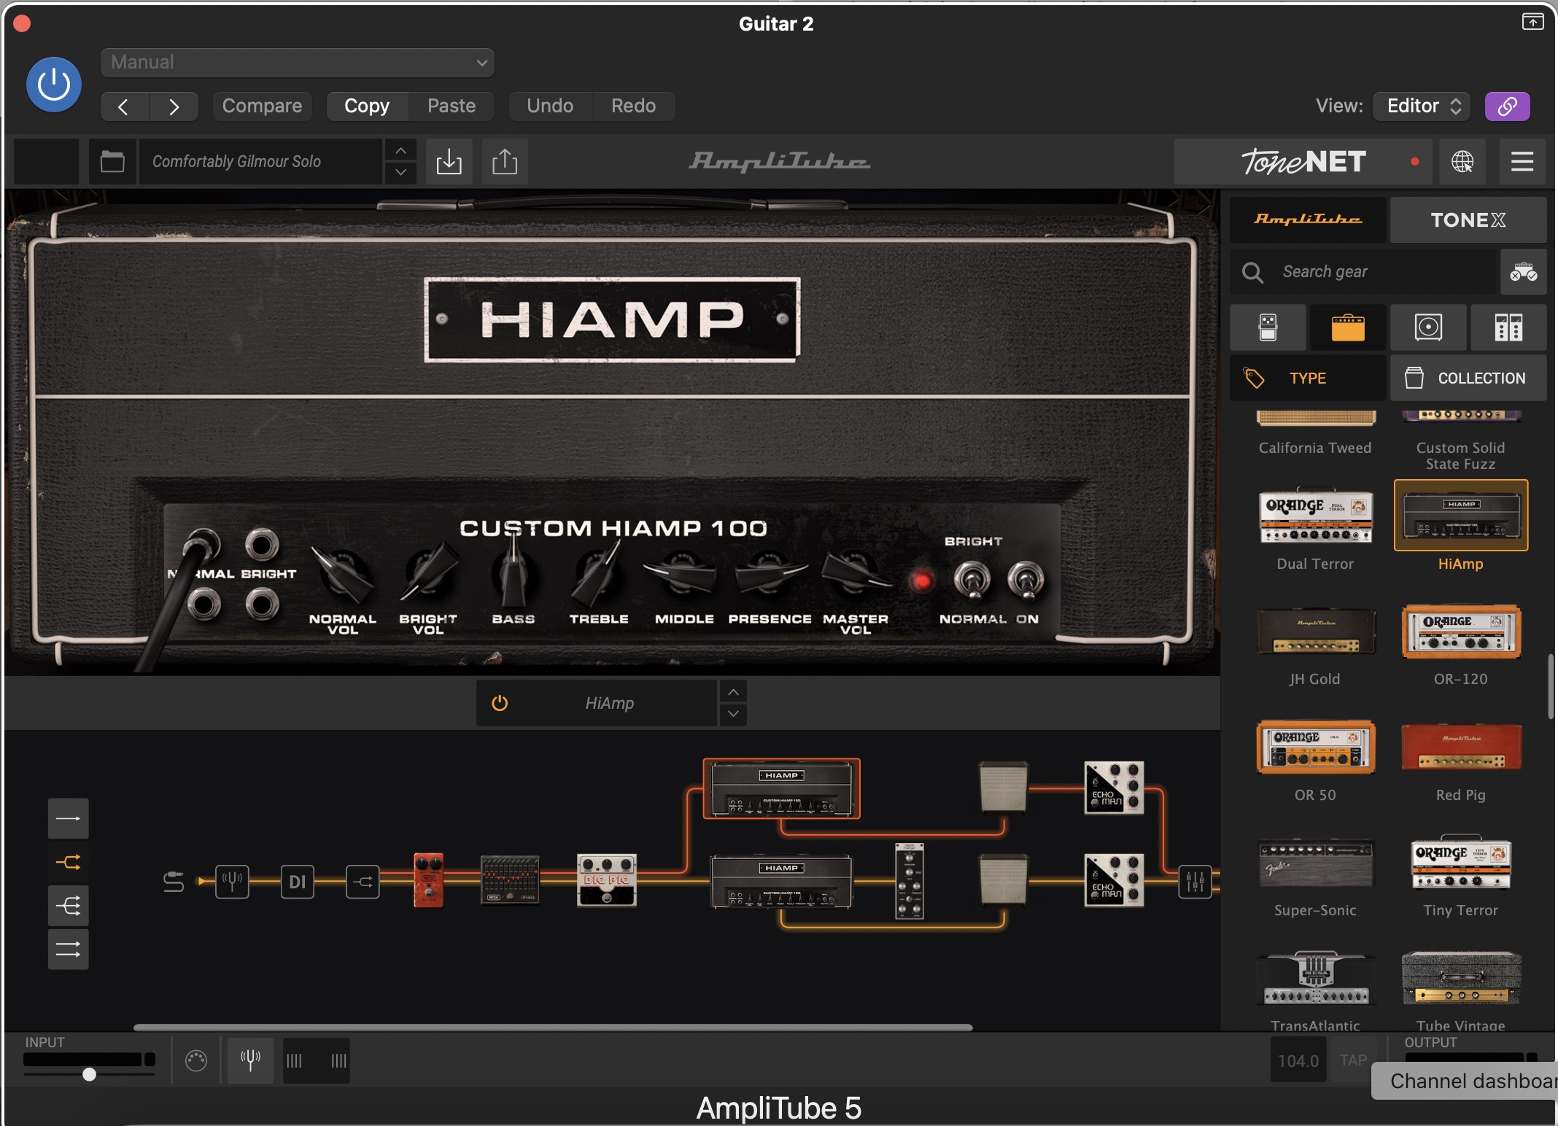Select the single series signal routing icon
Image resolution: width=1558 pixels, height=1126 pixels.
point(69,819)
